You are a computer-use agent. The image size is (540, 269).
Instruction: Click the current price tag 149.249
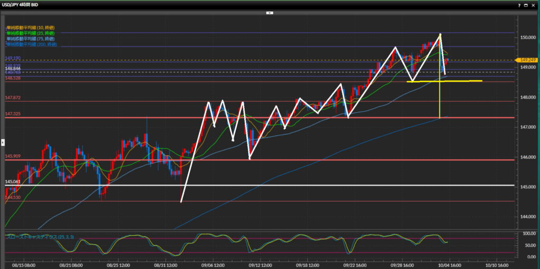[527, 60]
